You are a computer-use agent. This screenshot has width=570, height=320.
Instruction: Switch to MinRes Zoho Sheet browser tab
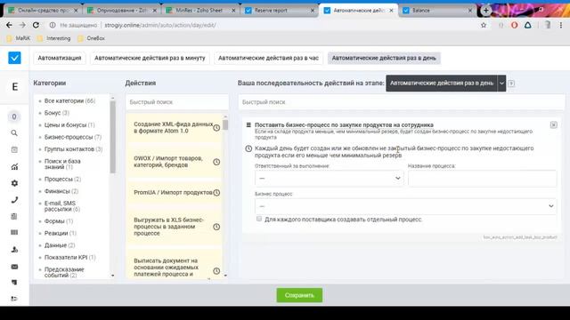(x=199, y=11)
